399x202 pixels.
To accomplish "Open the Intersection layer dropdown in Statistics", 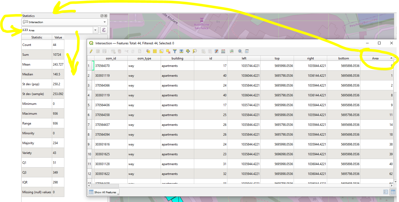I will coord(64,22).
